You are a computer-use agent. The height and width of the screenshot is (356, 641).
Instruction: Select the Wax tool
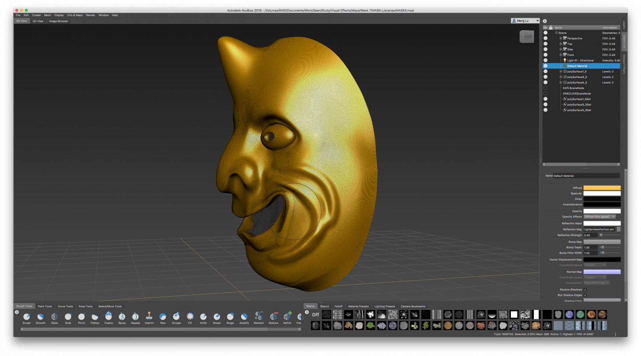tap(163, 318)
